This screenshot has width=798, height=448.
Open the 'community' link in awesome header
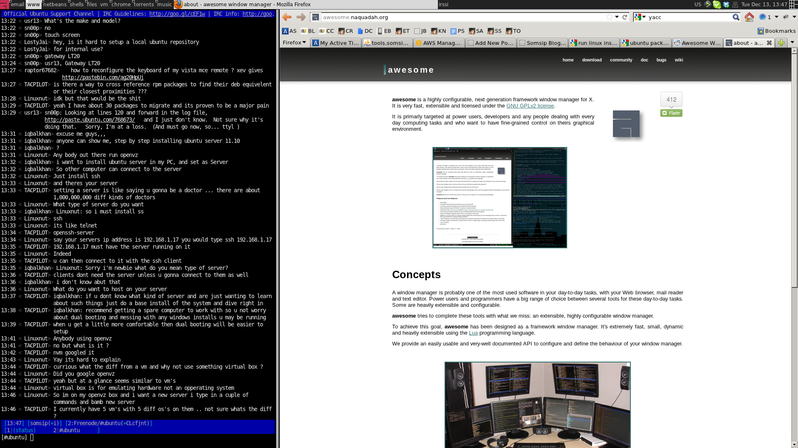tap(621, 60)
